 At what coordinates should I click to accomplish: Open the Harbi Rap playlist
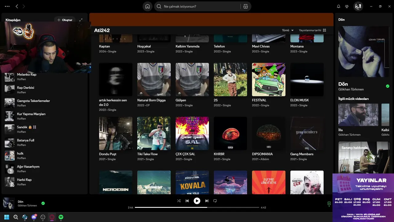coord(45,182)
